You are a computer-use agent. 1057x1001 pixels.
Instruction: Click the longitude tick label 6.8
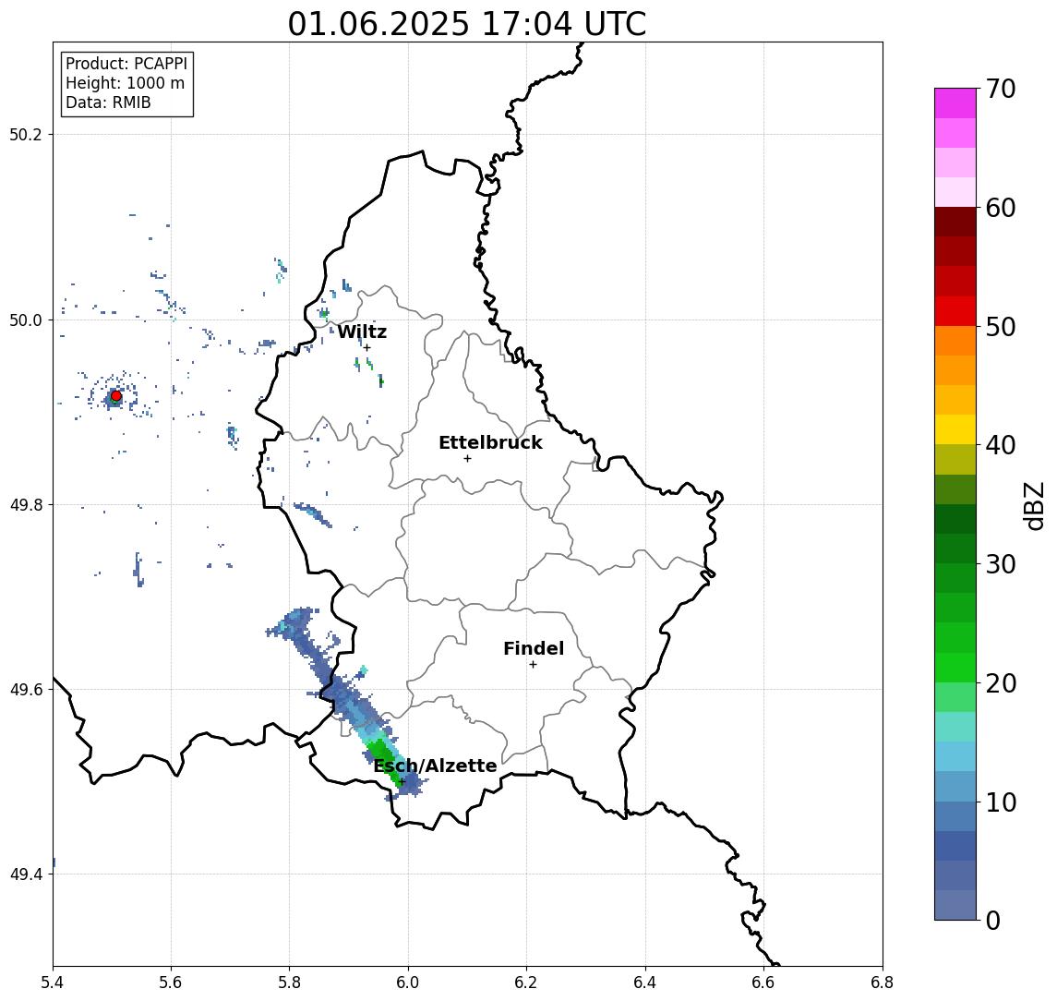[883, 983]
